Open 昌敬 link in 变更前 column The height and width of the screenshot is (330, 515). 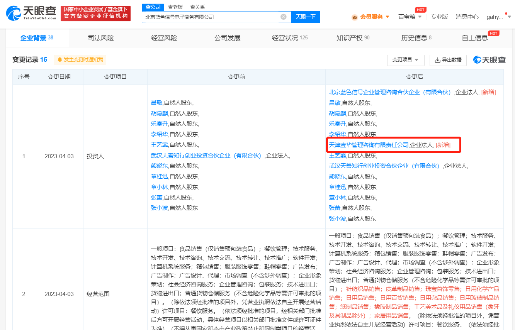pyautogui.click(x=156, y=103)
